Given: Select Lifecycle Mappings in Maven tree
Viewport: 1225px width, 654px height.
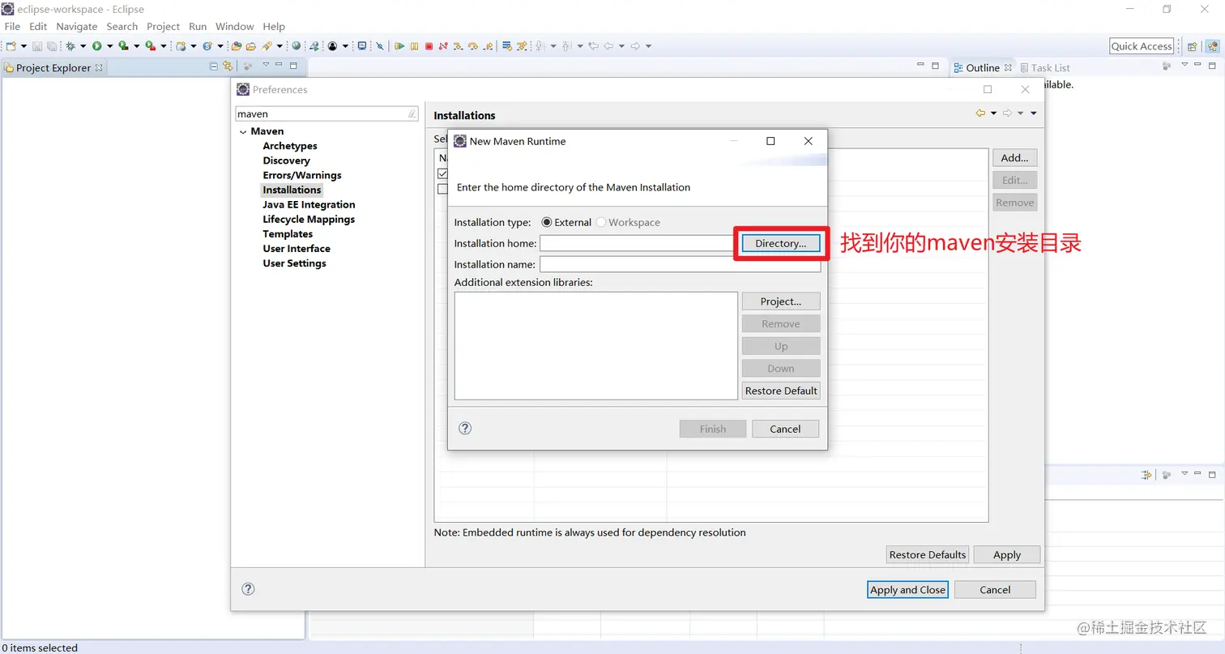Looking at the screenshot, I should point(309,219).
